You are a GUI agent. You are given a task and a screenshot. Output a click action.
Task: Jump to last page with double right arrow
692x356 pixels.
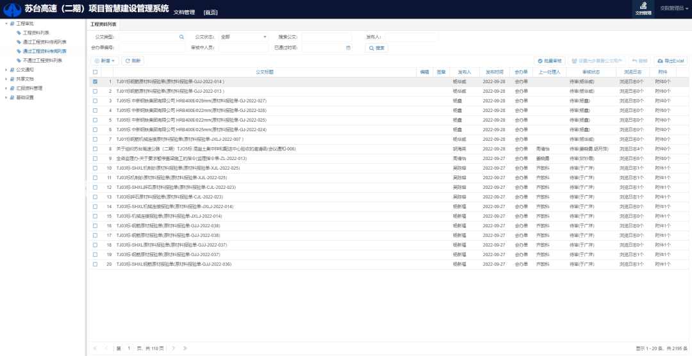tap(185, 348)
